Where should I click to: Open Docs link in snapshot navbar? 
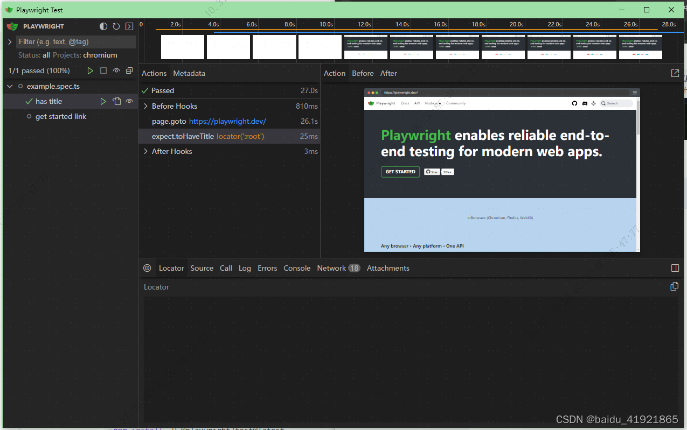pos(405,103)
